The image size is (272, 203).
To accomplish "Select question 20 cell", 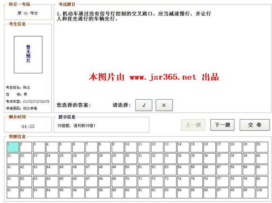I will coord(262,147).
